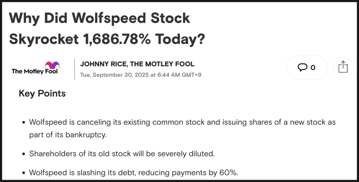The width and height of the screenshot is (359, 182).
Task: Click the share article icon
Action: tap(343, 67)
